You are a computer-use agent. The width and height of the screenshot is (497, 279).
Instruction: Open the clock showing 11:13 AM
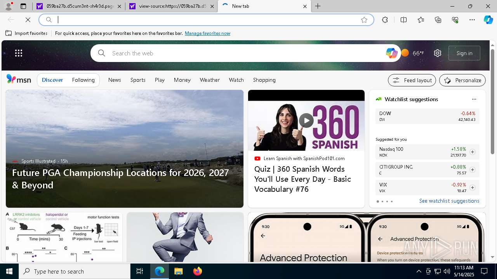[464, 271]
